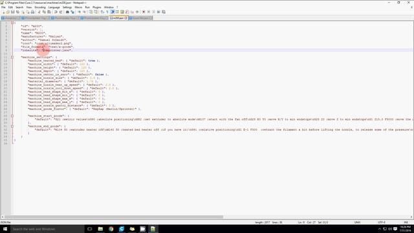Toggle the Document Map icon
The image size is (414, 233).
122,12
